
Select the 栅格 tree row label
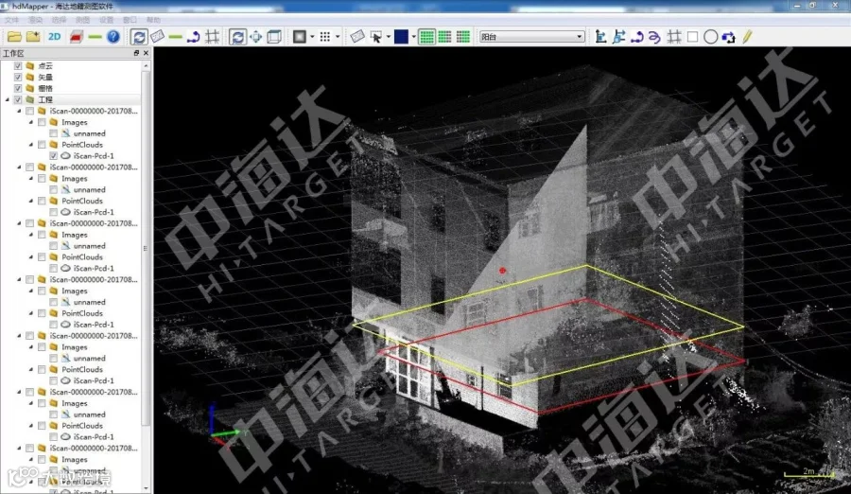click(x=45, y=88)
